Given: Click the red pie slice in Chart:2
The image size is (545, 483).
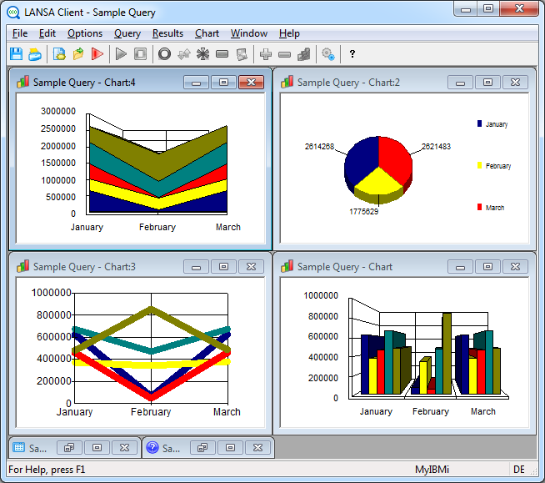Looking at the screenshot, I should pos(394,158).
